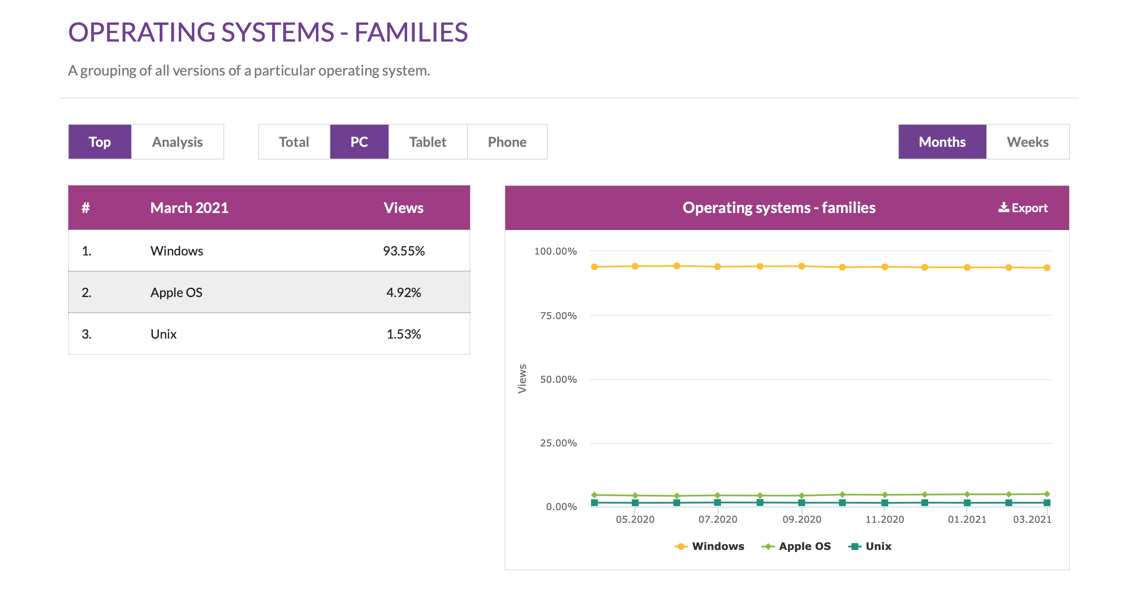Viewport: 1143px width, 600px height.
Task: Select the Top tab
Action: click(100, 142)
